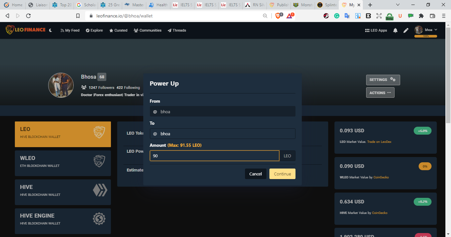The image size is (451, 237).
Task: Reload the page
Action: pyautogui.click(x=28, y=16)
